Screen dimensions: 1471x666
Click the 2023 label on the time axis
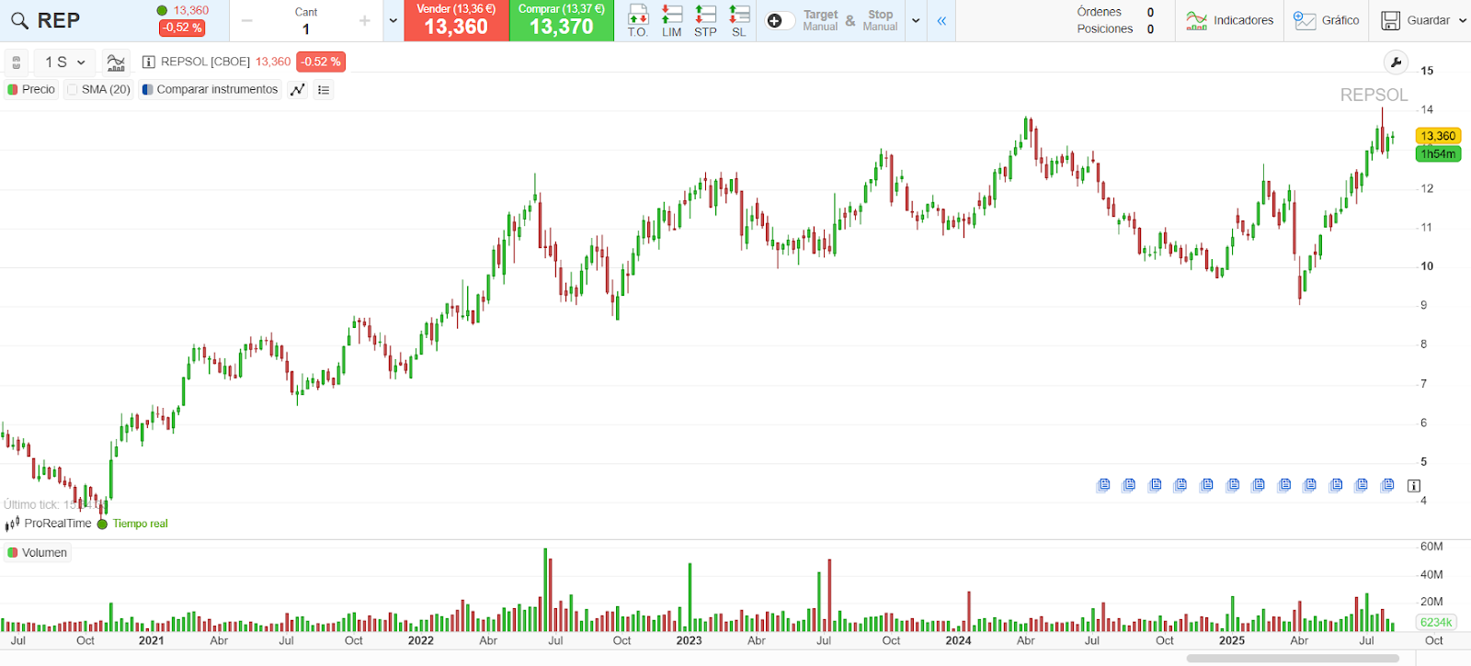point(689,640)
